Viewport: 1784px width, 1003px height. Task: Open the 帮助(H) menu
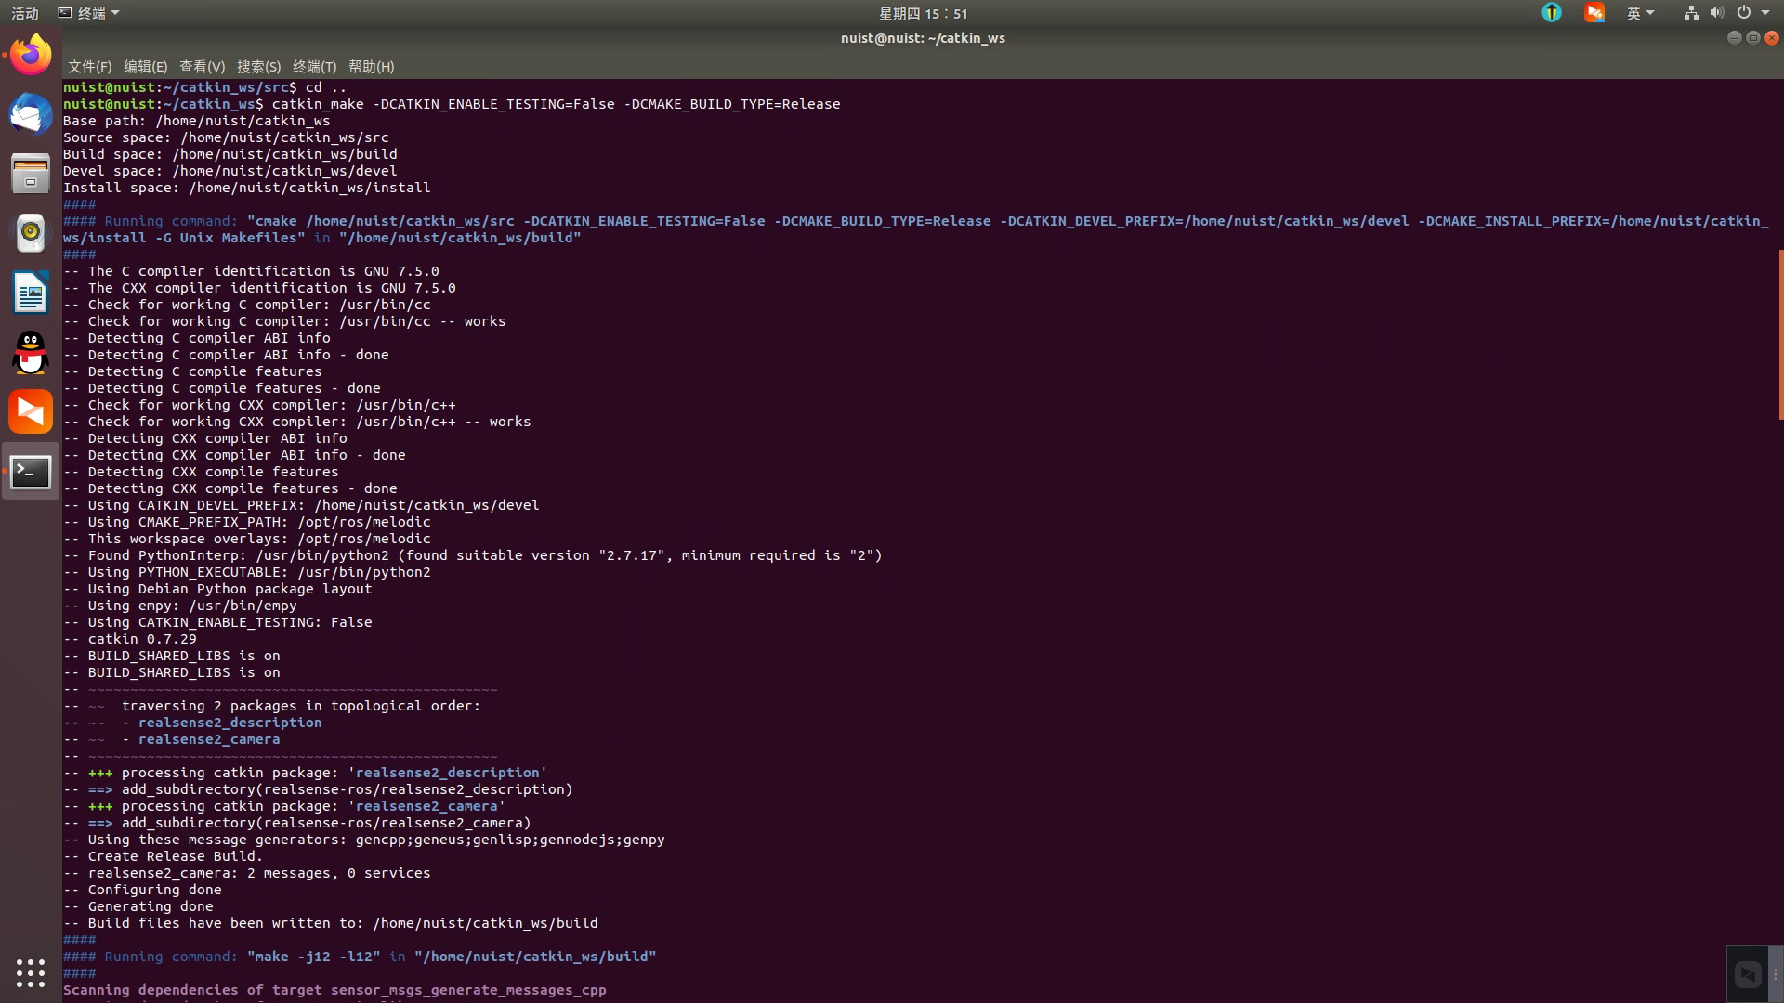pyautogui.click(x=371, y=67)
